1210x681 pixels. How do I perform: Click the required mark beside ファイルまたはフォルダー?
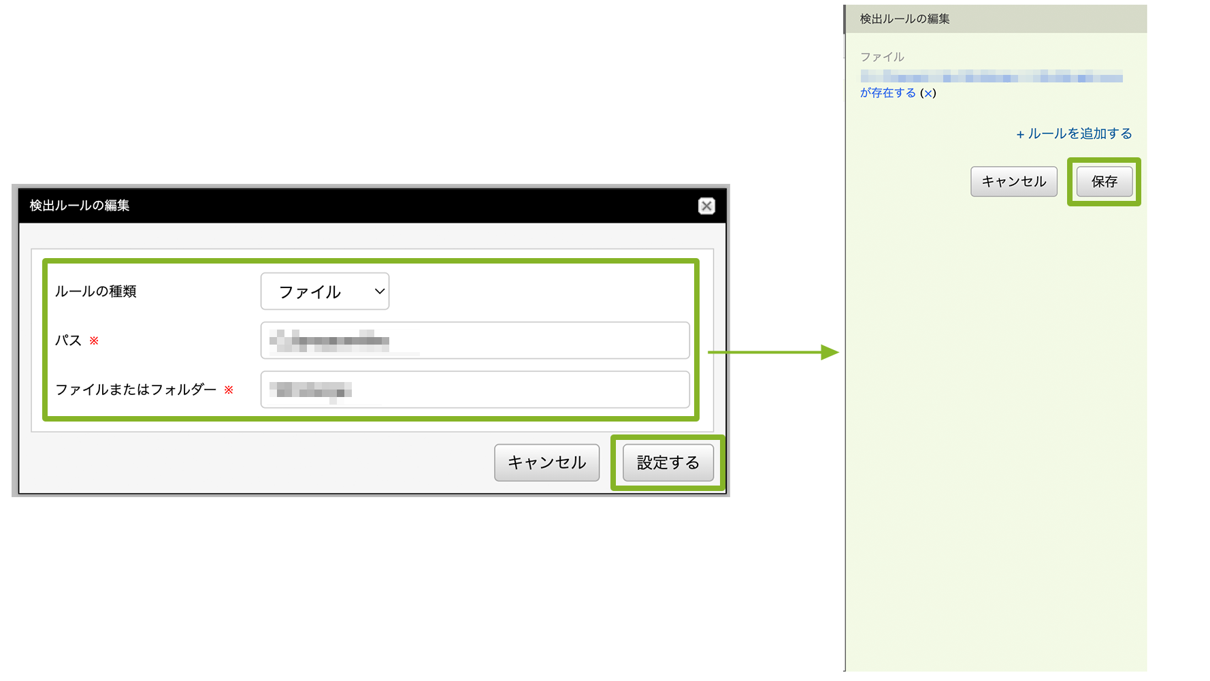pyautogui.click(x=229, y=390)
